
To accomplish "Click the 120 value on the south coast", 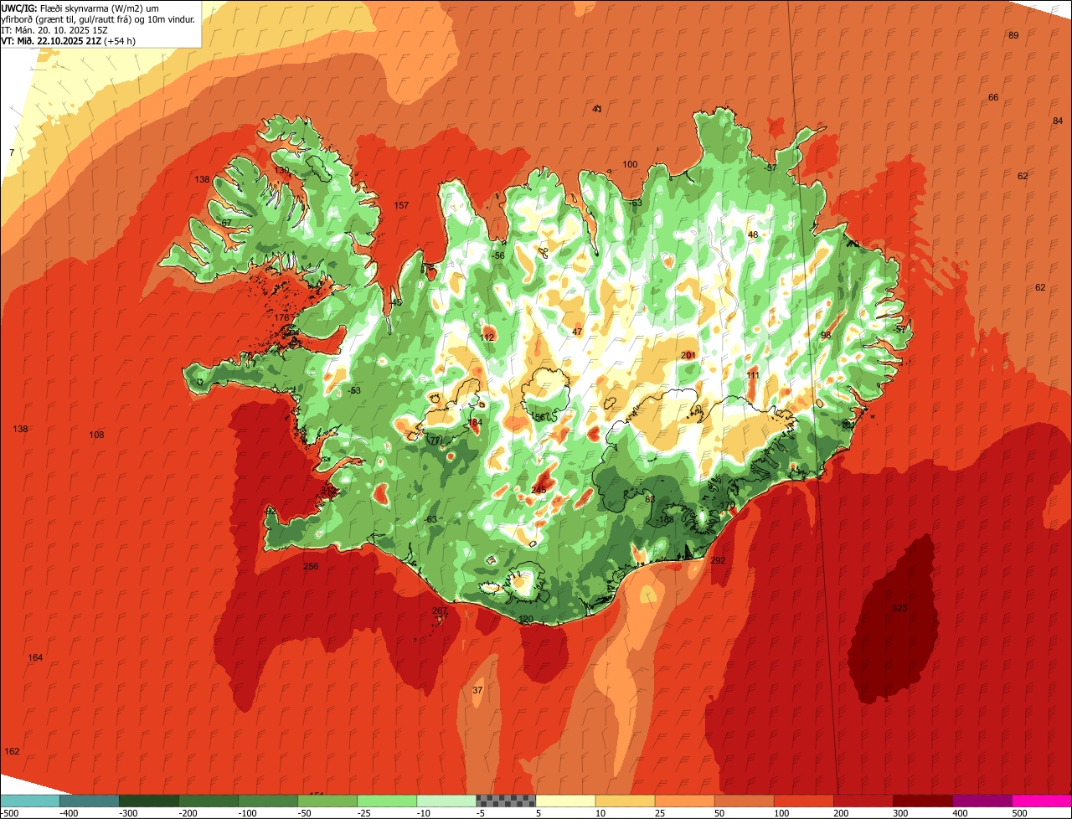I will (x=526, y=620).
